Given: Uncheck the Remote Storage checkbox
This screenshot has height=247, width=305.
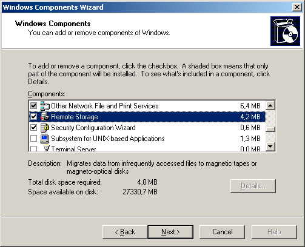Looking at the screenshot, I should (33, 117).
